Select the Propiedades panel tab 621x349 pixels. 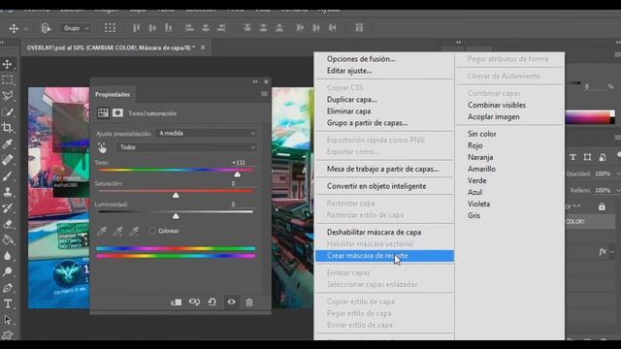pos(113,94)
